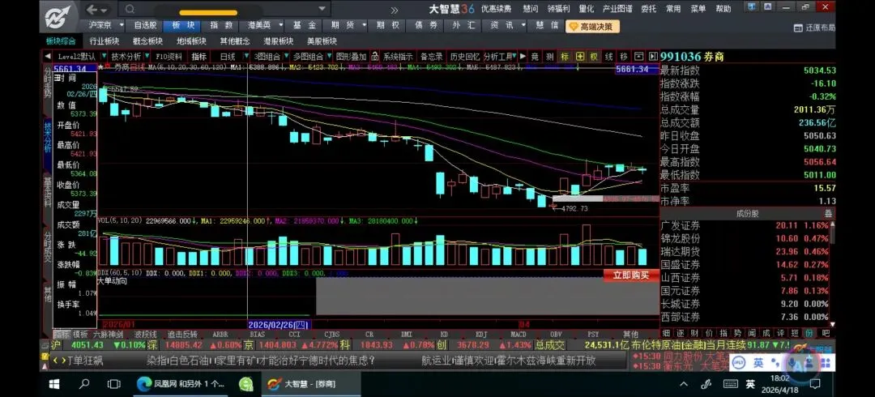This screenshot has height=397, width=875.
Task: Switch to the 概念板块 sub-tab
Action: 148,41
